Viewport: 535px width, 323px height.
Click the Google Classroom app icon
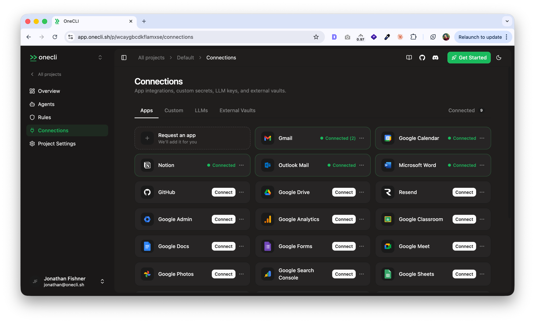tap(388, 219)
